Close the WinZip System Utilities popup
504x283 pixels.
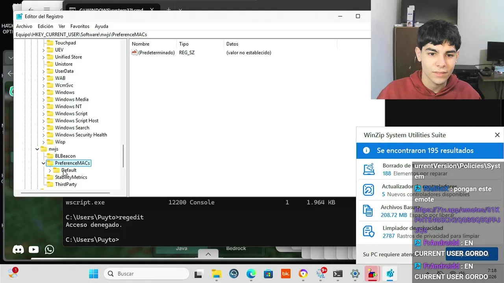tap(497, 135)
